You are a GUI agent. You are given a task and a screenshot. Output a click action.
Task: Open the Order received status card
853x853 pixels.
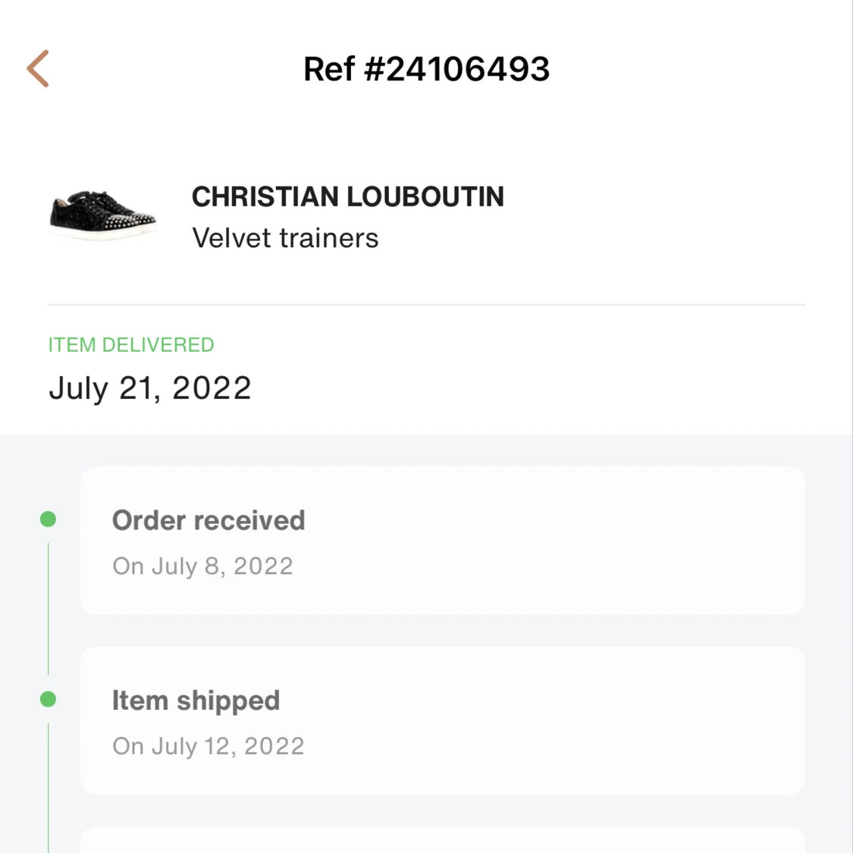pyautogui.click(x=442, y=541)
